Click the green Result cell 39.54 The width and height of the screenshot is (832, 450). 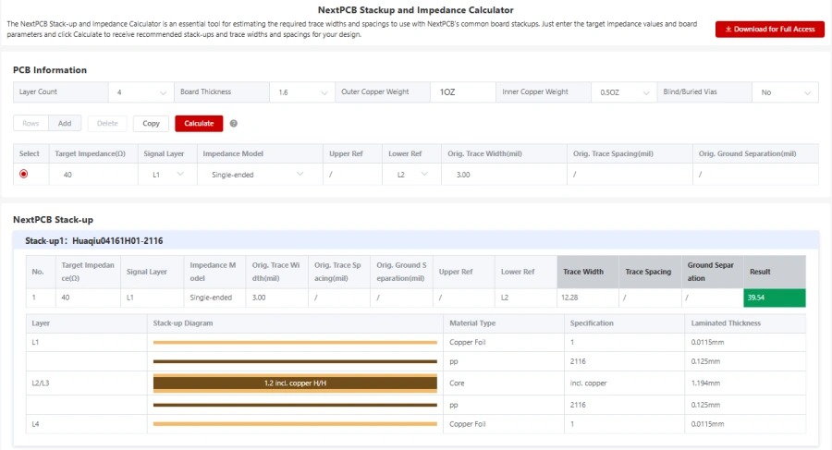(x=774, y=298)
